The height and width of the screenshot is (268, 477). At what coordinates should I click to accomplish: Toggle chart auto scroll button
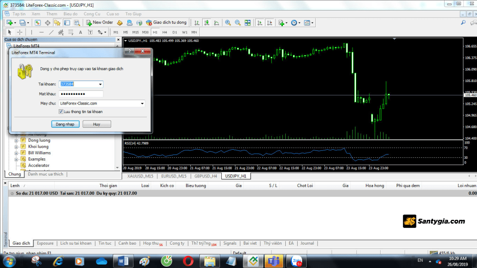(x=259, y=23)
